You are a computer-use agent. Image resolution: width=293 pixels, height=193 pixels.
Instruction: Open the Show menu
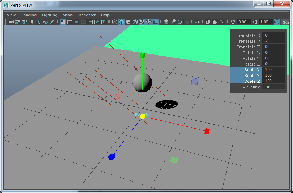[68, 15]
